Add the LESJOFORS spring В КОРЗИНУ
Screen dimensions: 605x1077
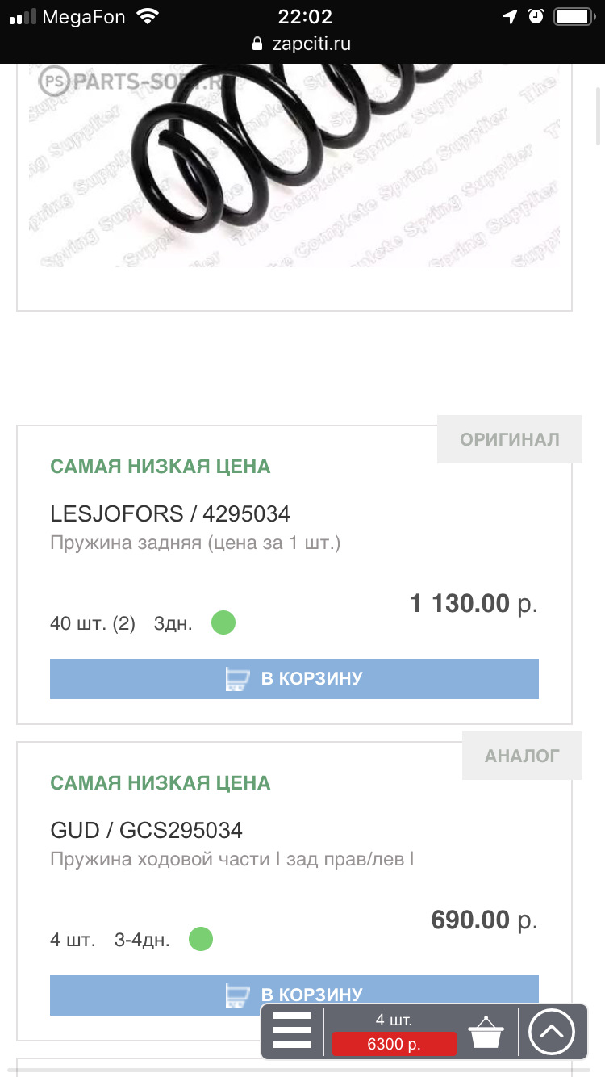coord(294,678)
